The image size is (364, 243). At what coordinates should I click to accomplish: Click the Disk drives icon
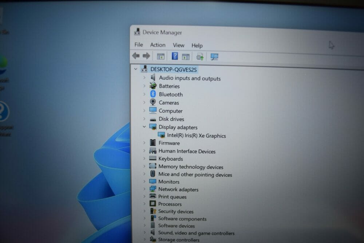[153, 119]
